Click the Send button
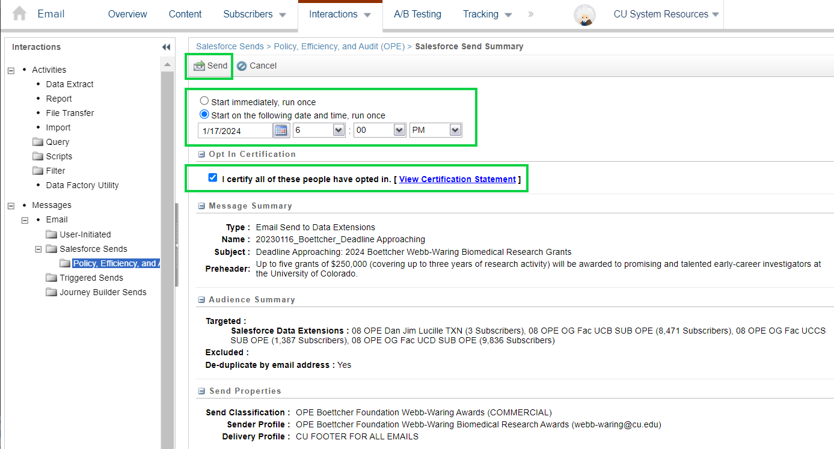Screen dimensions: 834x449 pyautogui.click(x=210, y=66)
